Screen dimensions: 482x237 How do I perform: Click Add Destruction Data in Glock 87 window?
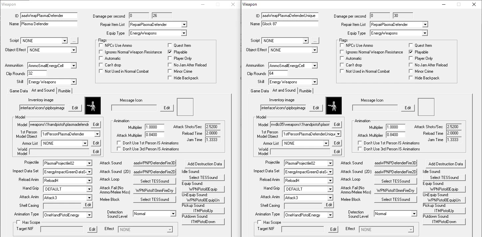[x=446, y=164]
